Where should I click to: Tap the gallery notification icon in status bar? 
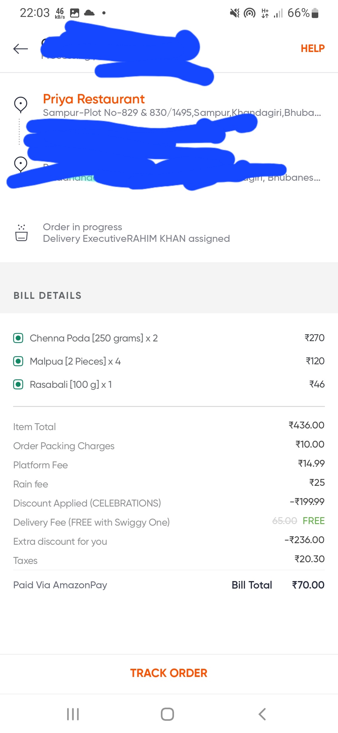click(75, 13)
